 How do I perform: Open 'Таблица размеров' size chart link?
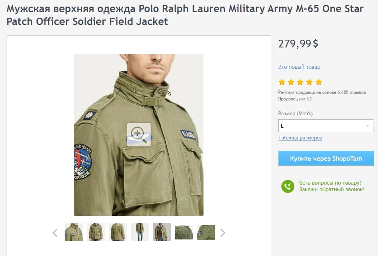(x=300, y=138)
